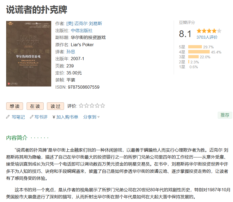Image resolution: width=233 pixels, height=202 pixels.
Task: Expand the 分享到 dropdown arrow
Action: pyautogui.click(x=98, y=117)
